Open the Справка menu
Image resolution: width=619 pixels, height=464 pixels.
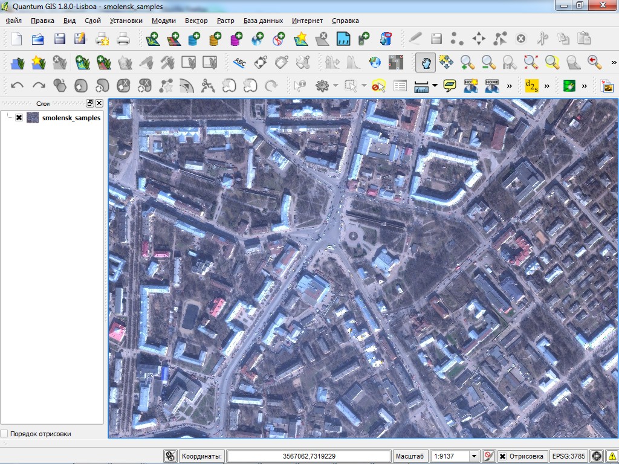click(345, 21)
